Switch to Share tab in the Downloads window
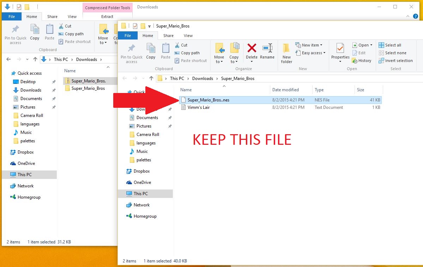 [52, 17]
